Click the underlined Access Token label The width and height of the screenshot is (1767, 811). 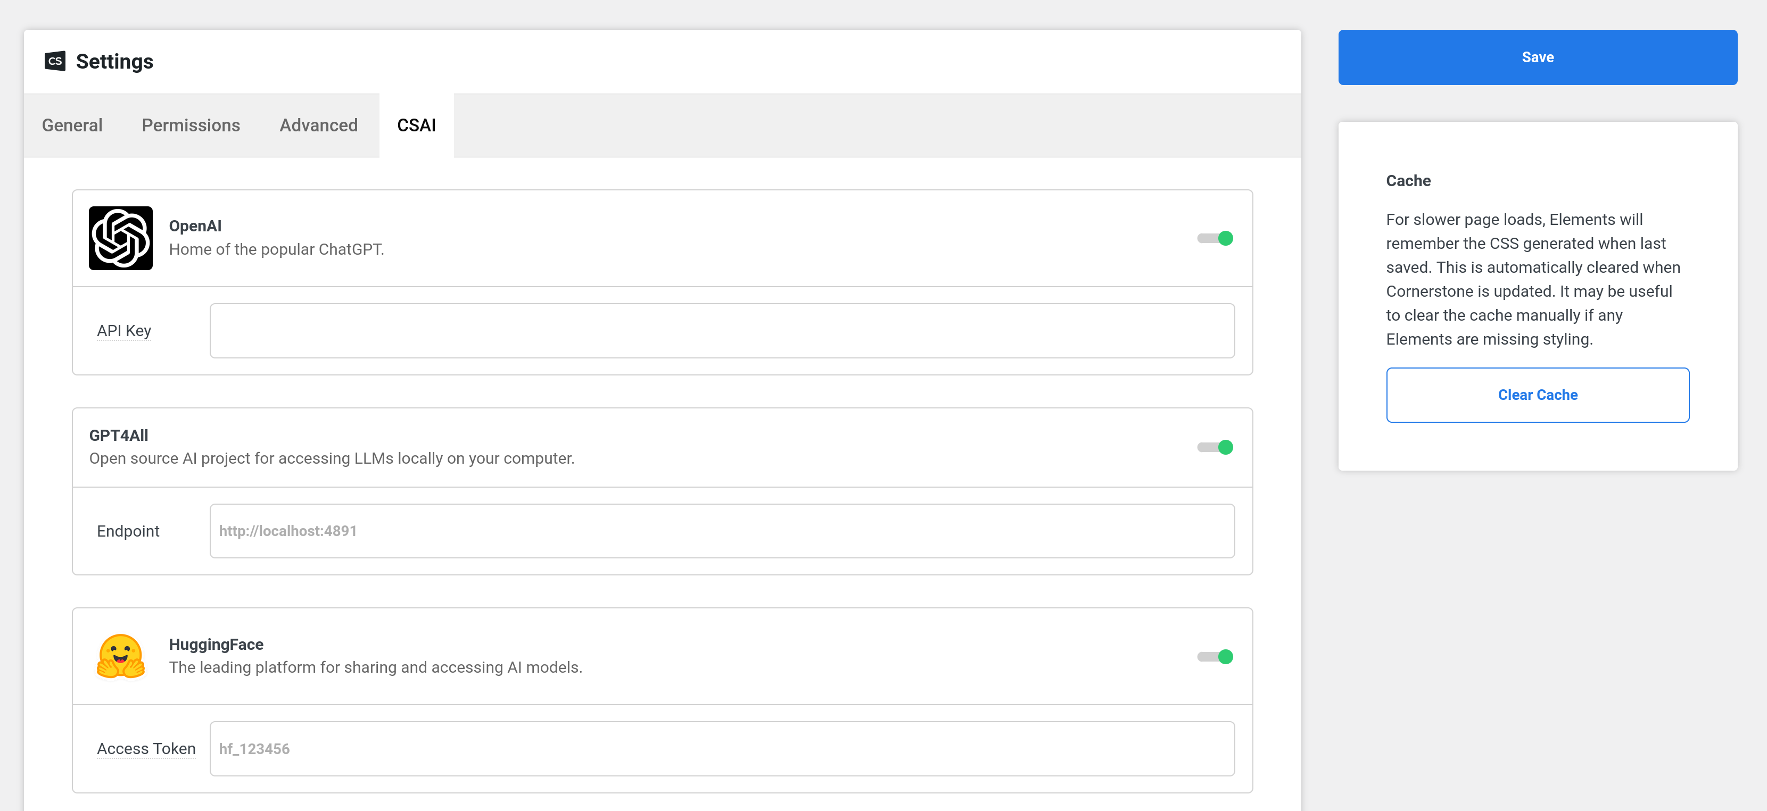(145, 748)
